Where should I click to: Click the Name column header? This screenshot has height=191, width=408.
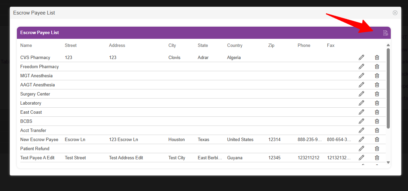[x=26, y=45]
